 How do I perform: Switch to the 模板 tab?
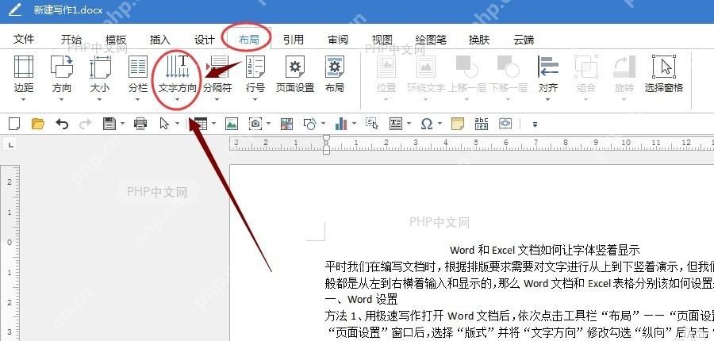pos(116,40)
